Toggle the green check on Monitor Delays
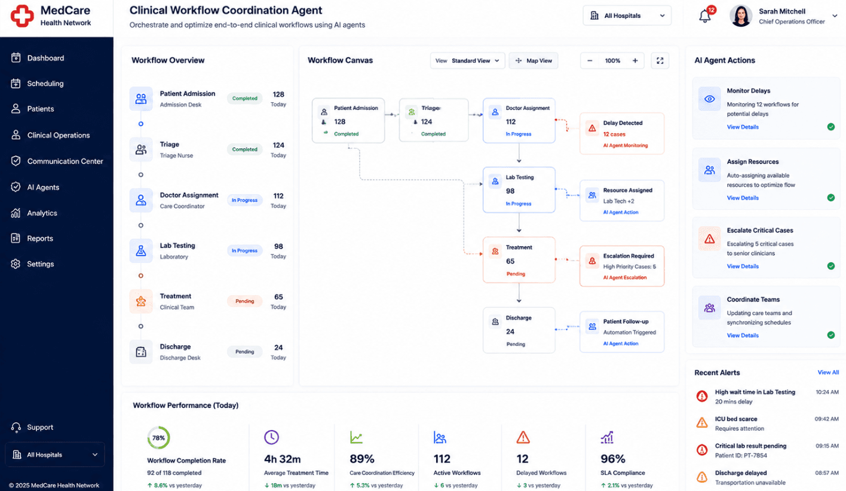846x491 pixels. click(x=830, y=127)
